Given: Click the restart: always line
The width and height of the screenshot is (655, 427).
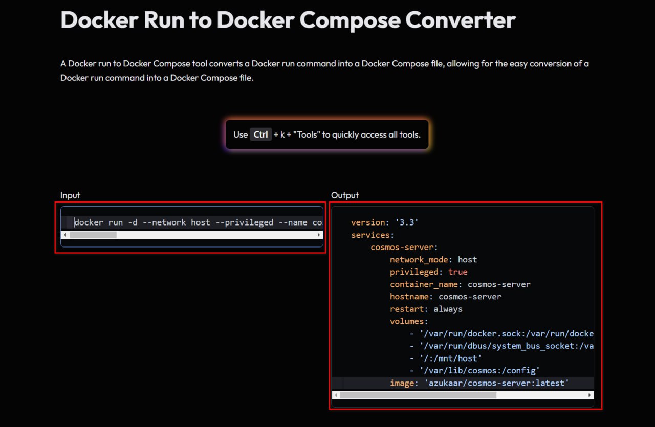Looking at the screenshot, I should point(426,309).
